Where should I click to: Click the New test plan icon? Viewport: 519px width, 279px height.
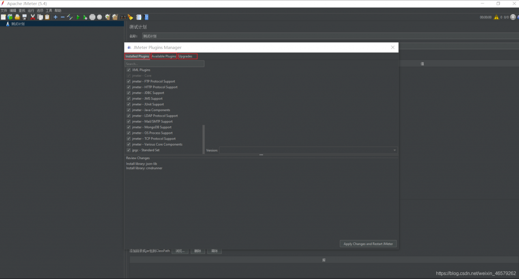coord(3,17)
